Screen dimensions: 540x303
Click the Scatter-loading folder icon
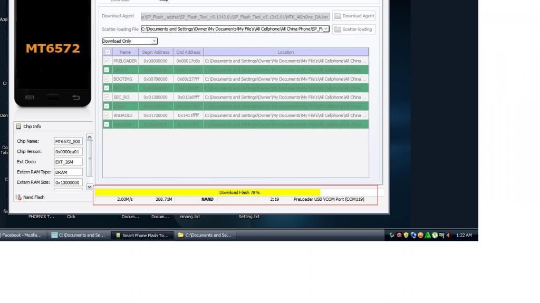pos(337,30)
